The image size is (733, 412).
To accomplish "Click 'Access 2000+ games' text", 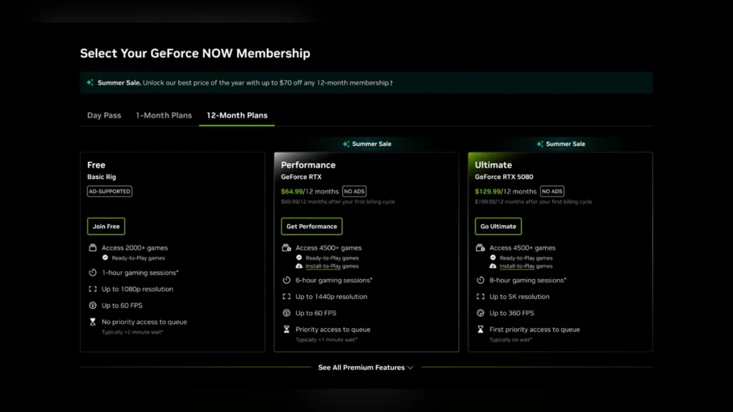I will [x=135, y=248].
